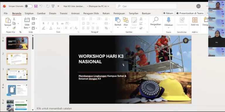
Task: Expand the Diktekan dropdown arrow
Action: tap(169, 28)
